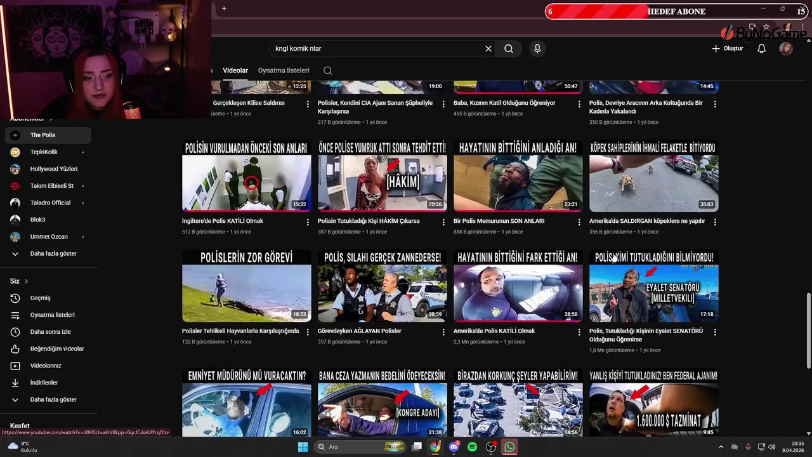Open more options for 'Polisler Tehlikeli Hayvanlarla Karşılaştığında'
This screenshot has height=457, width=812.
[308, 332]
